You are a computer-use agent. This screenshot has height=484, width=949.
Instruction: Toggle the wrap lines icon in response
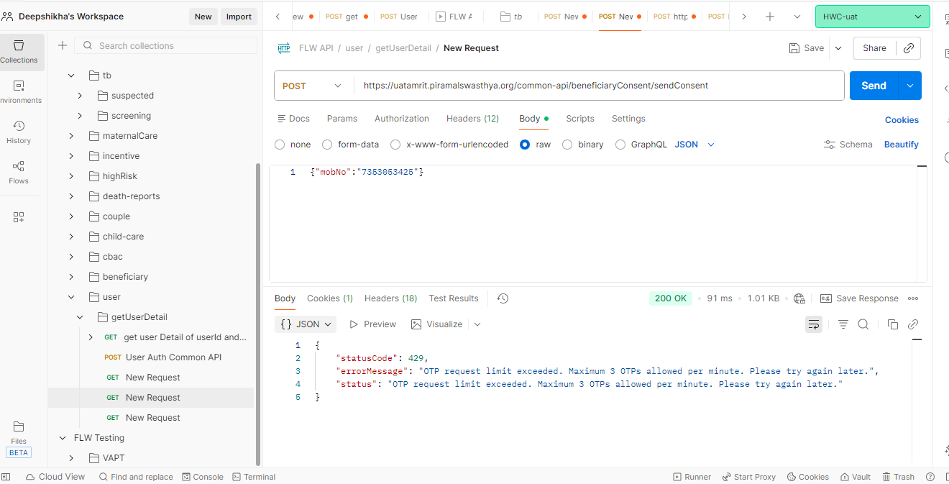point(813,324)
